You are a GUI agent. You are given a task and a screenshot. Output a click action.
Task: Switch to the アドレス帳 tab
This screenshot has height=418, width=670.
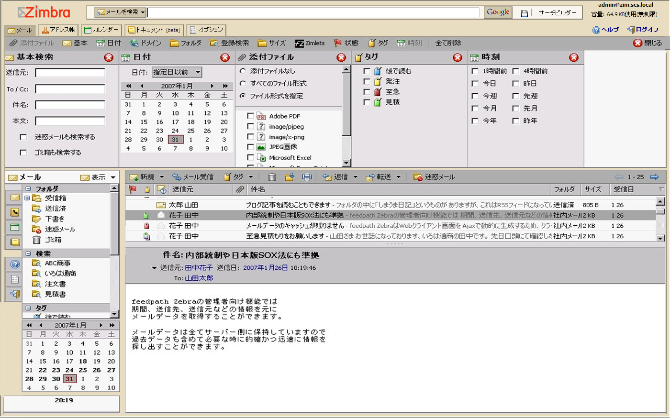click(x=58, y=30)
